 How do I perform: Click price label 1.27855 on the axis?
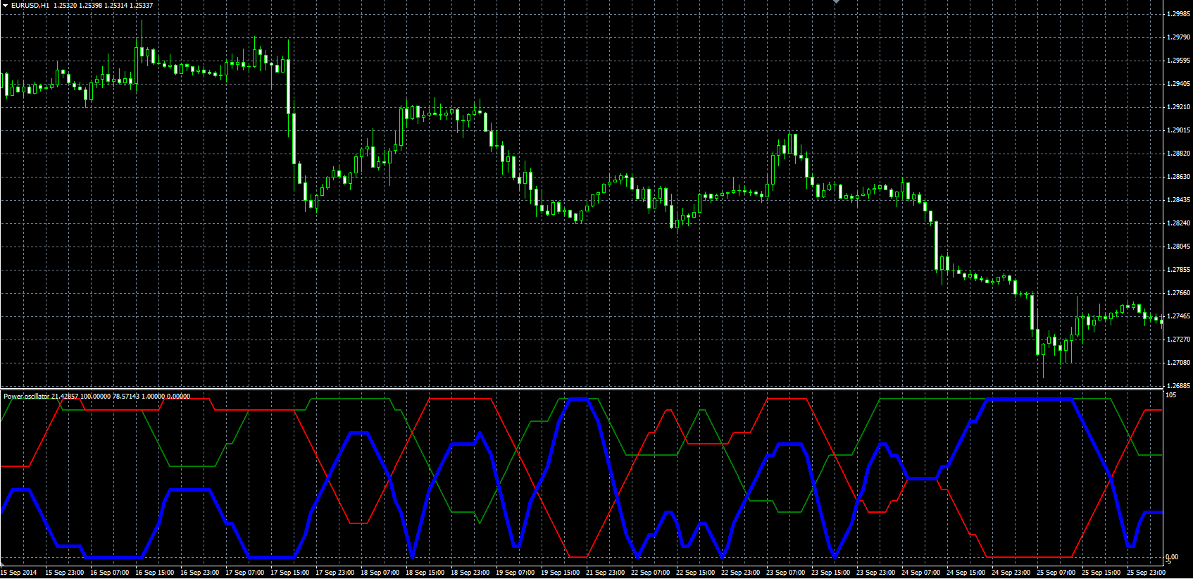click(x=1178, y=270)
